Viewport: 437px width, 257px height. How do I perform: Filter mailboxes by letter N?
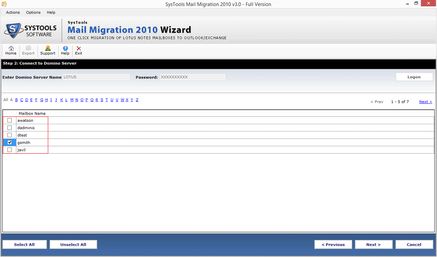coord(77,100)
